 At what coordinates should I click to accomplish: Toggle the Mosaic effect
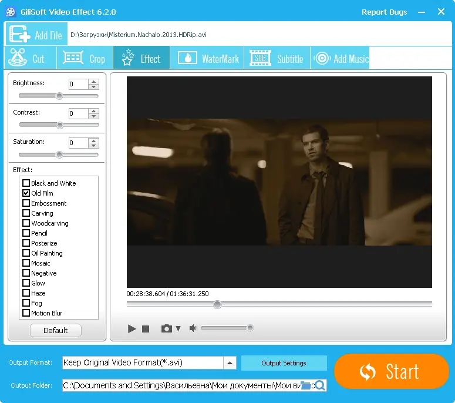pos(26,263)
